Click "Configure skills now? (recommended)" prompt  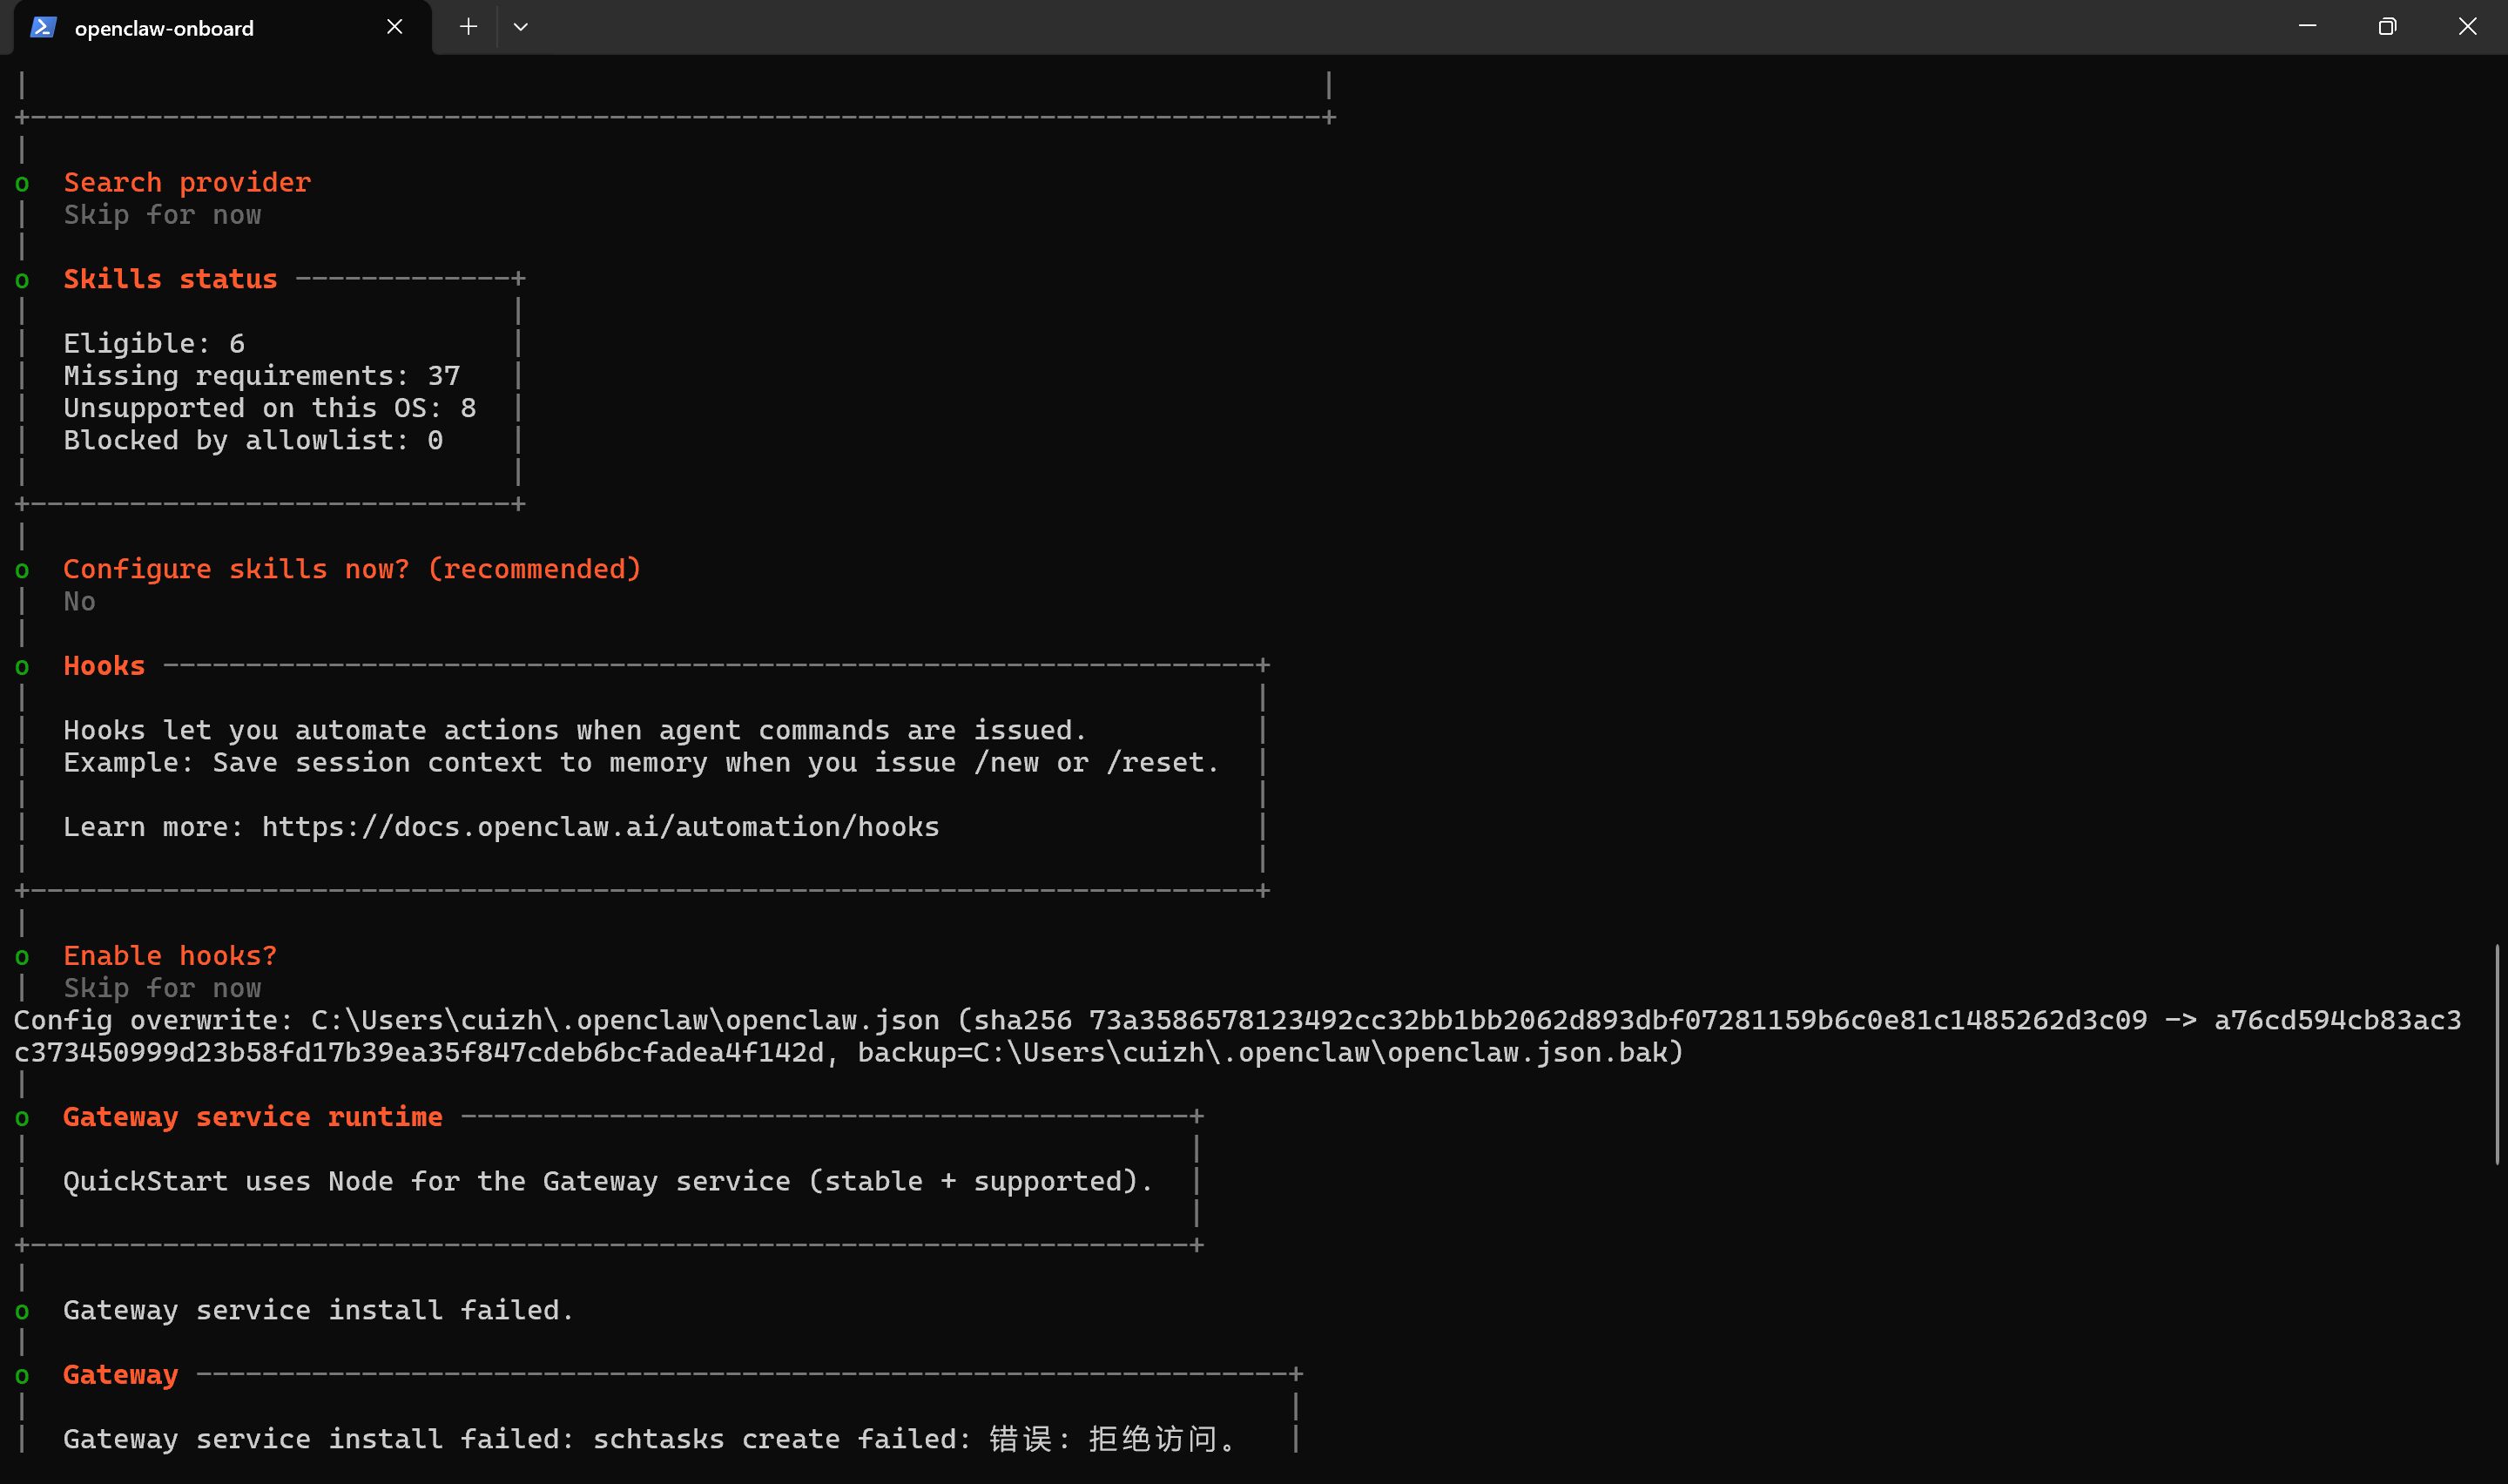click(352, 569)
